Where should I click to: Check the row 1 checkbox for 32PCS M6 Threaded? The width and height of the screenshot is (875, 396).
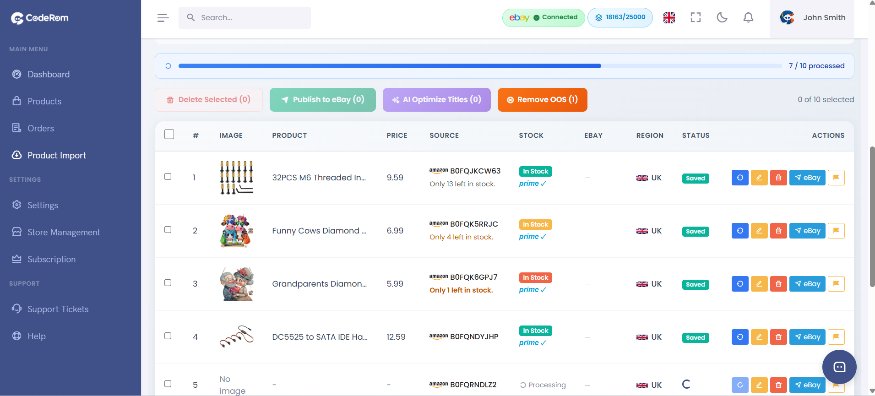tap(168, 177)
